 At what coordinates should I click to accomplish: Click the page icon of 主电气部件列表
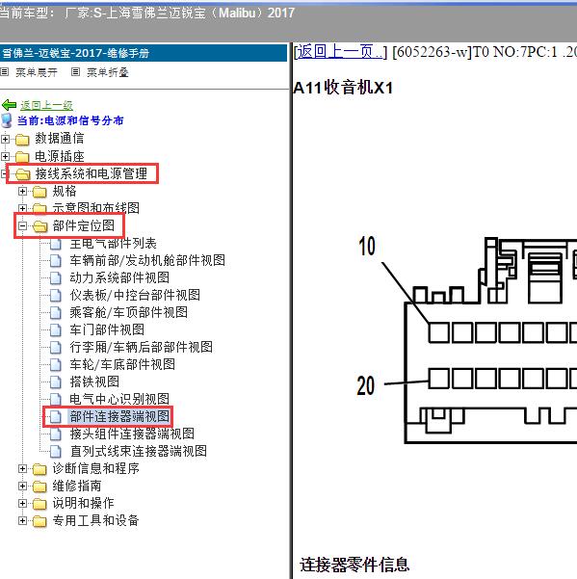(55, 244)
